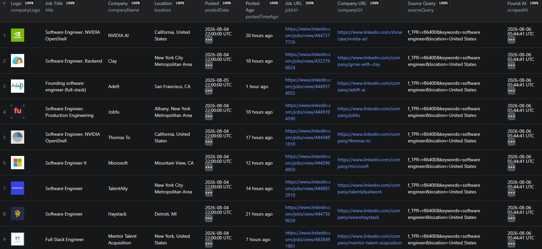Open the job link ending in 4440964850
This screenshot has width=542, height=249.
coord(308,163)
